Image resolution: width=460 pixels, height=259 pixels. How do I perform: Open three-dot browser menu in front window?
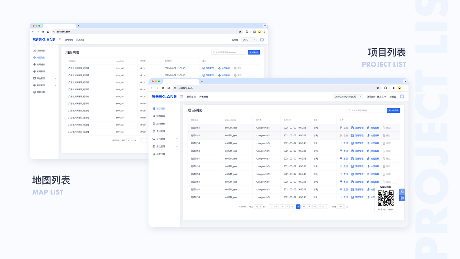click(405, 88)
